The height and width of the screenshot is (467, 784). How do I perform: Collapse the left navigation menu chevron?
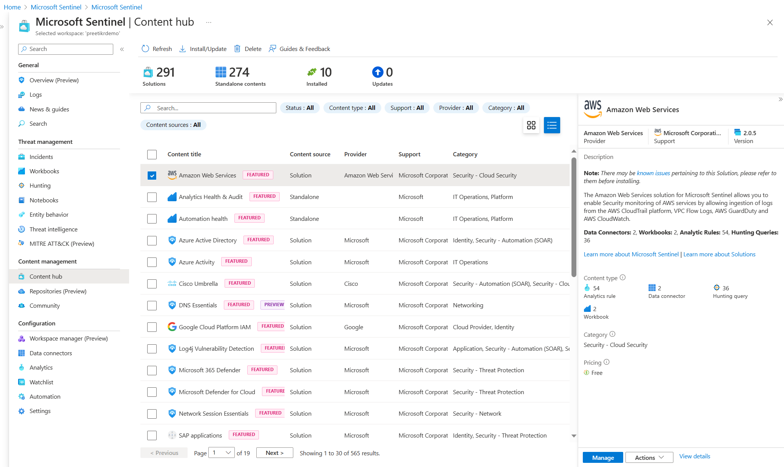[122, 49]
